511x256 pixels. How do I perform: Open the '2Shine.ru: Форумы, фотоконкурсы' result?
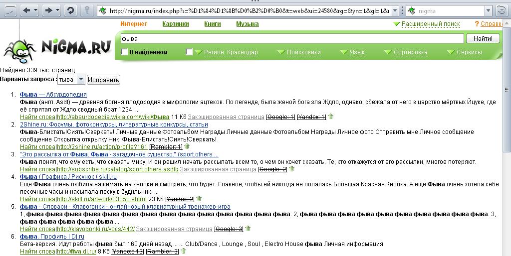tap(114, 124)
